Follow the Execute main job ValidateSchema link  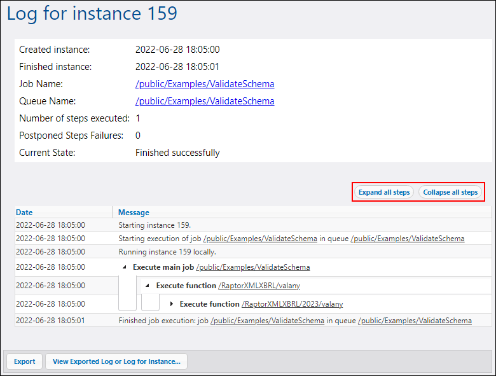pos(253,267)
